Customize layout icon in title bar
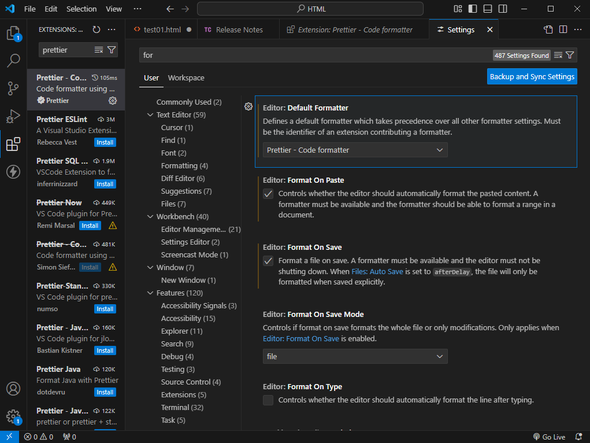 pos(458,9)
